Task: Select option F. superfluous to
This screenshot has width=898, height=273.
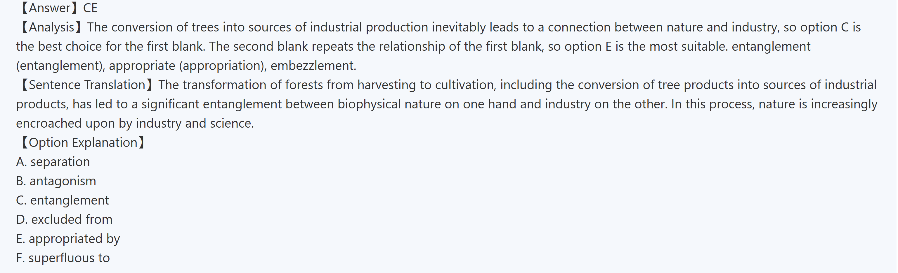Action: coord(63,258)
